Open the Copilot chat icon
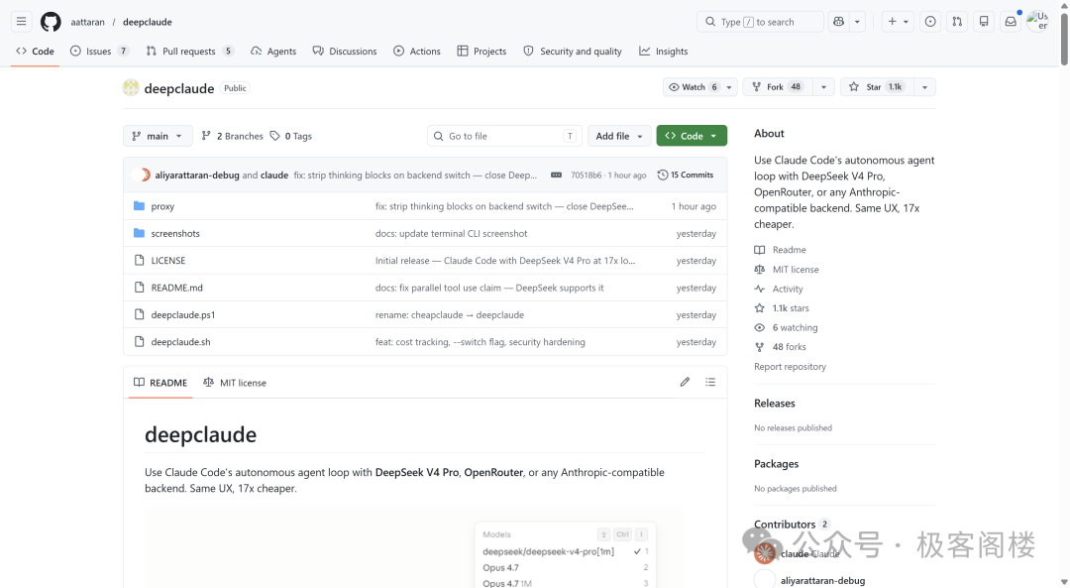1070x588 pixels. click(839, 22)
